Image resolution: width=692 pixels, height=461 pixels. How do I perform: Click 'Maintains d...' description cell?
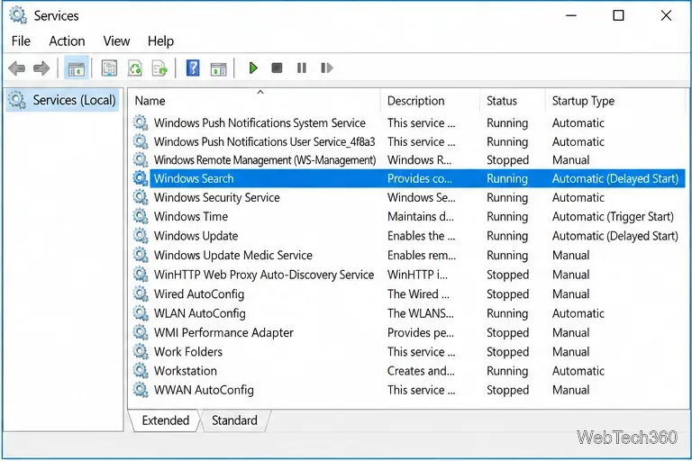(x=421, y=216)
